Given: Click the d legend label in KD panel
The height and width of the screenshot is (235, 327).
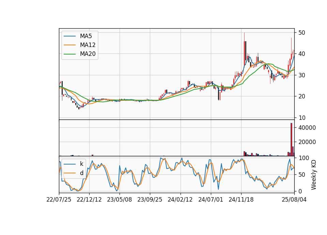Looking at the screenshot, I should (x=81, y=173).
